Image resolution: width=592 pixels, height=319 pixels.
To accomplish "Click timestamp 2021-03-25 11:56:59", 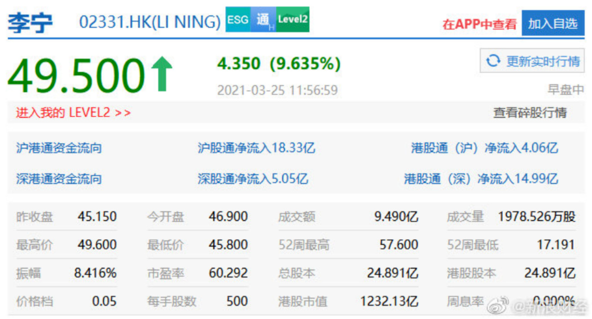I will (278, 90).
